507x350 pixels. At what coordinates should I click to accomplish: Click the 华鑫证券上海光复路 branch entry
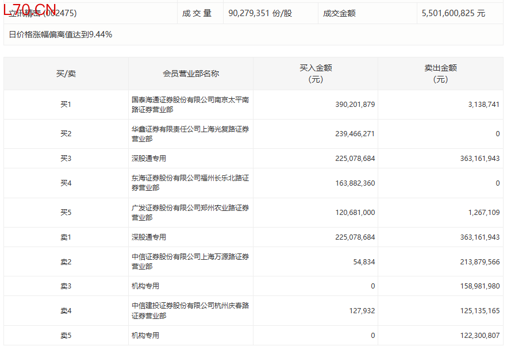click(190, 134)
